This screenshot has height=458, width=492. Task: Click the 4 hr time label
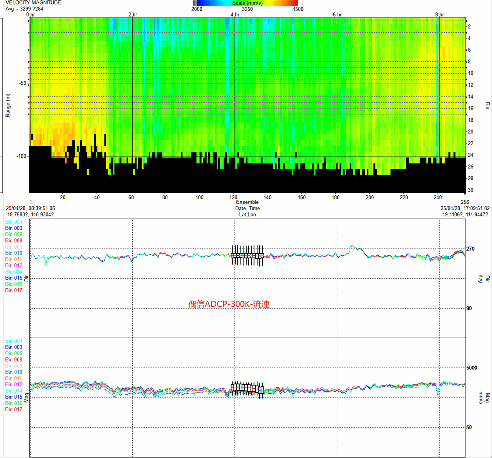pyautogui.click(x=235, y=15)
